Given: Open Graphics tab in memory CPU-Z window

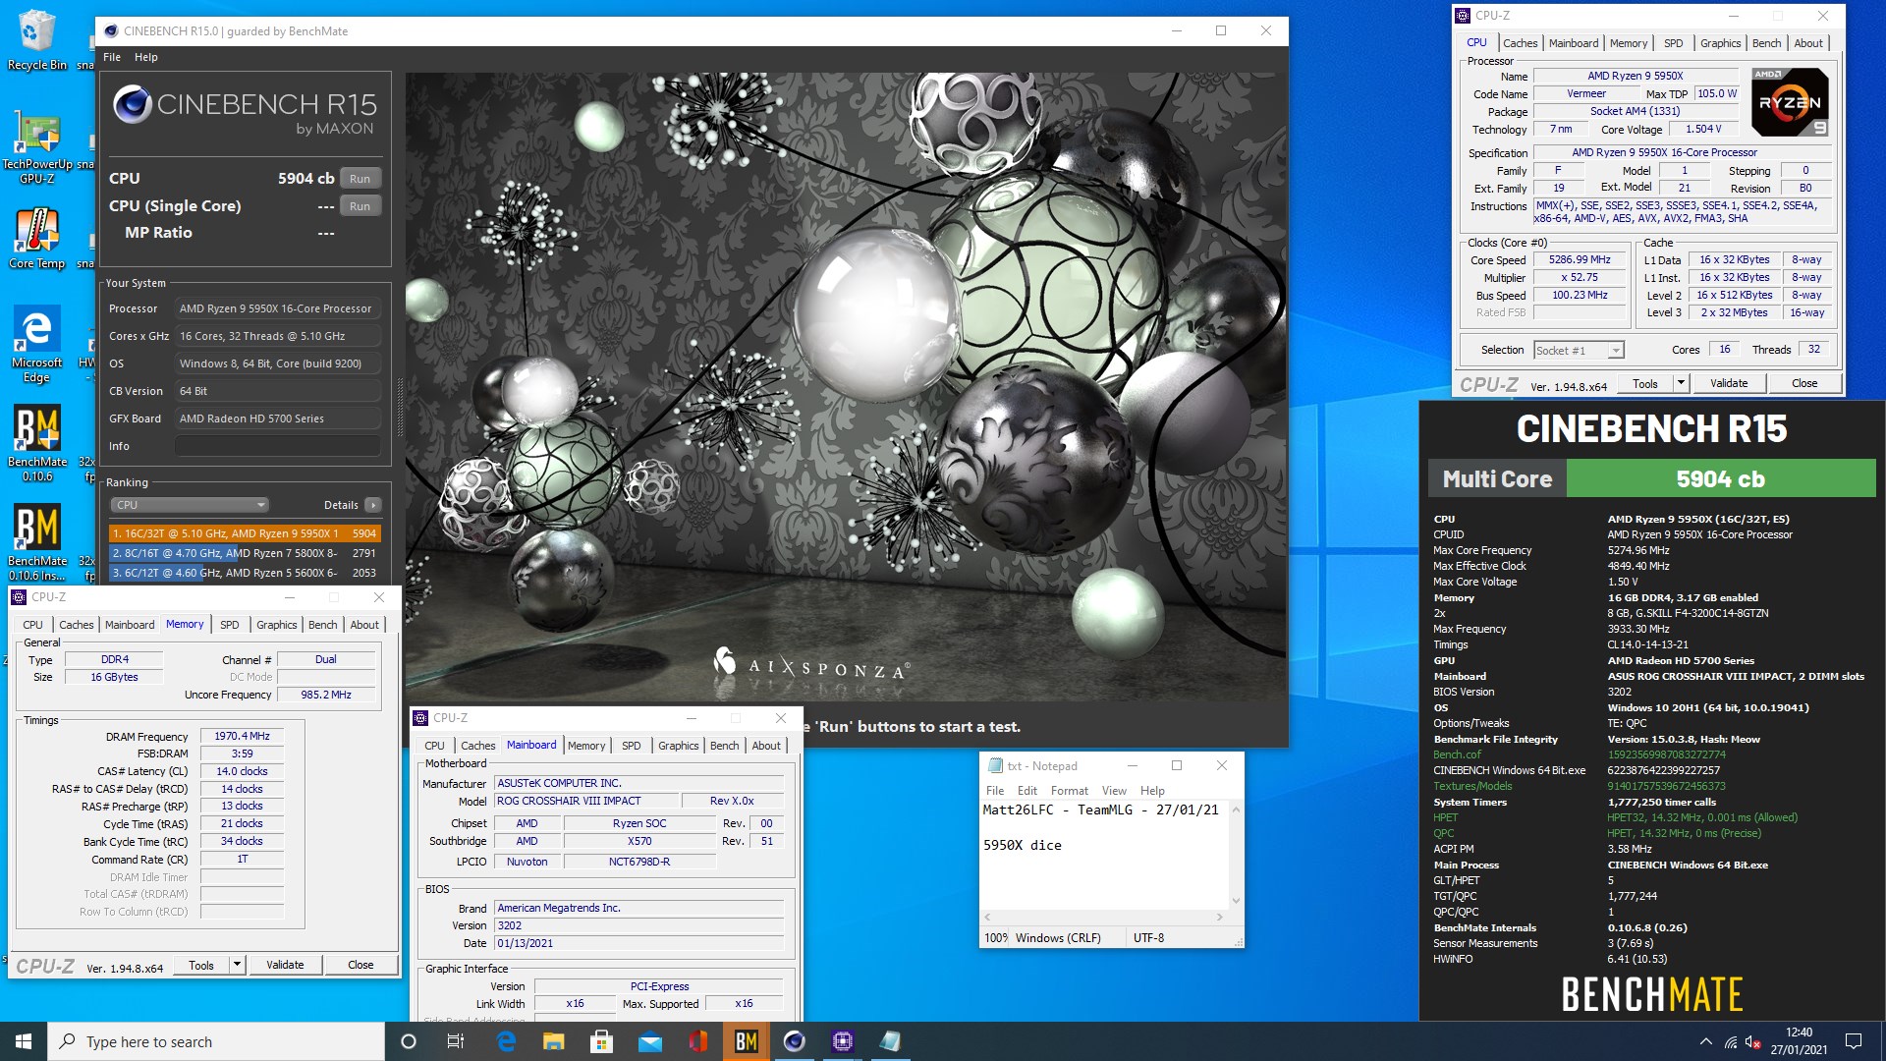Looking at the screenshot, I should [276, 625].
